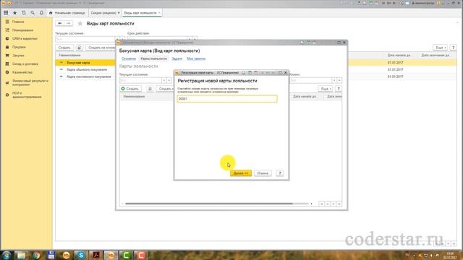Click Дата начала действия column header in main list
Screen dimensions: 463x260
[399, 55]
